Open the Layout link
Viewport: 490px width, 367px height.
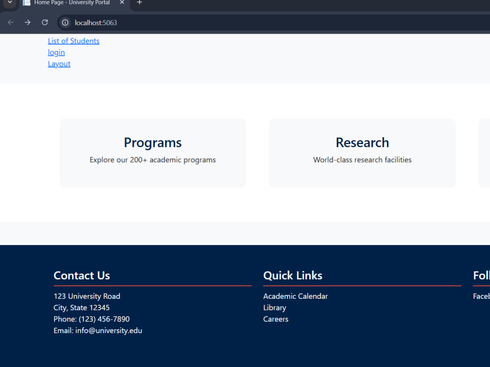click(59, 64)
